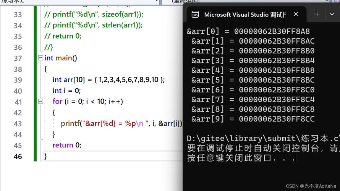Screen dimensions: 340x191
Task: Click line number 41 in the gutter
Action: 18,102
